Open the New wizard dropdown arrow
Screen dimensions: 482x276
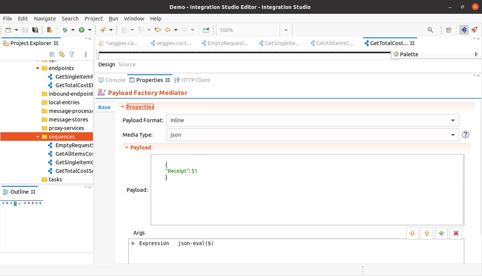pos(16,30)
